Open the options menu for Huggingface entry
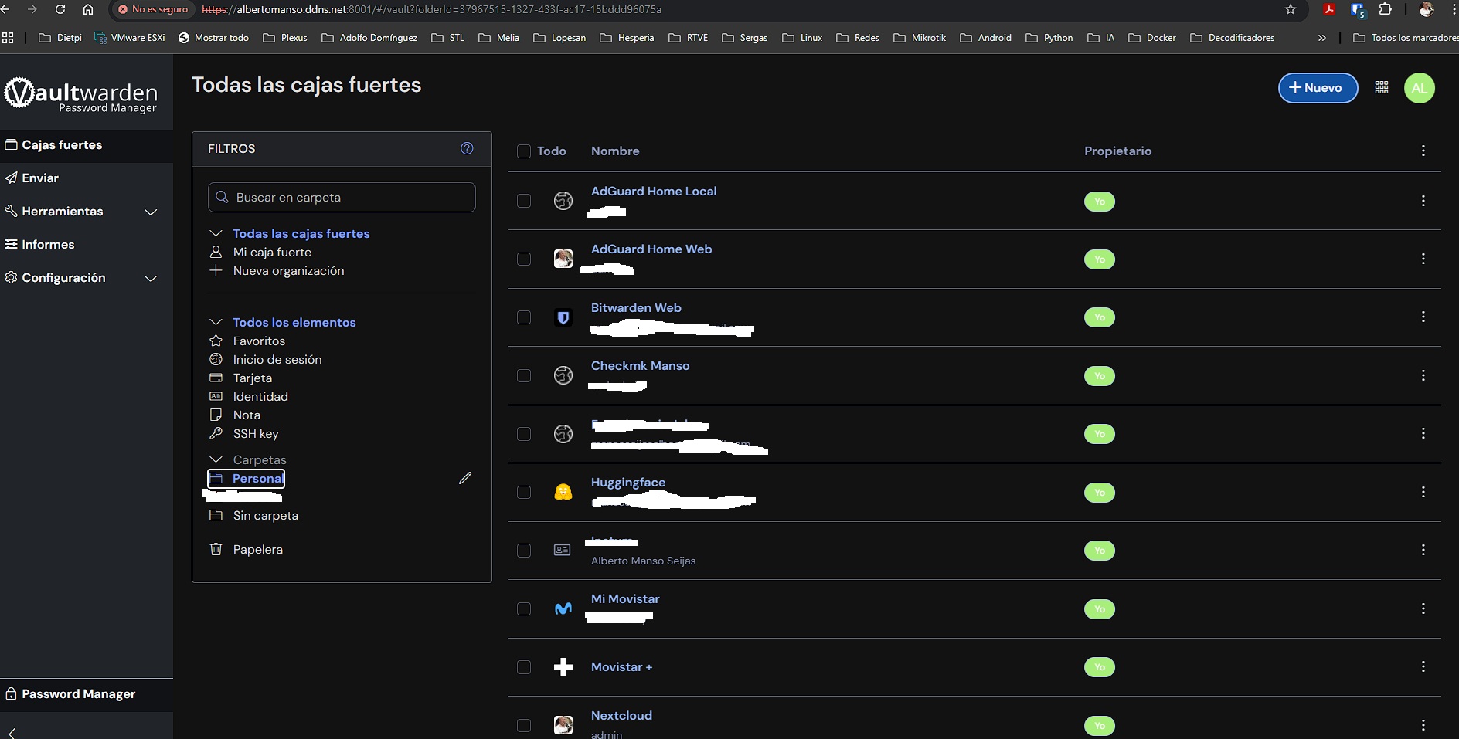Viewport: 1459px width, 739px height. [1423, 492]
